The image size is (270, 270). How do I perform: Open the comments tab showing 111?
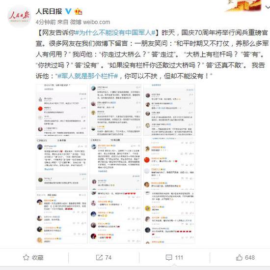[x=174, y=257]
